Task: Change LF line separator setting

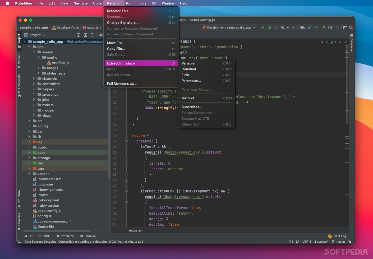Action: pyautogui.click(x=298, y=242)
